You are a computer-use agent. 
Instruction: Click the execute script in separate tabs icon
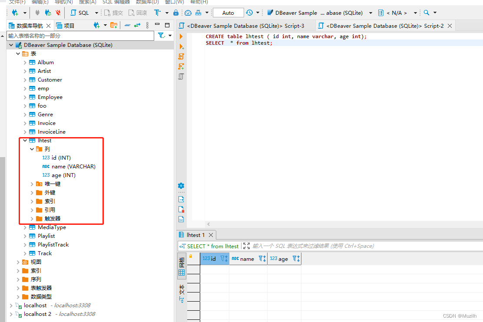(x=181, y=66)
